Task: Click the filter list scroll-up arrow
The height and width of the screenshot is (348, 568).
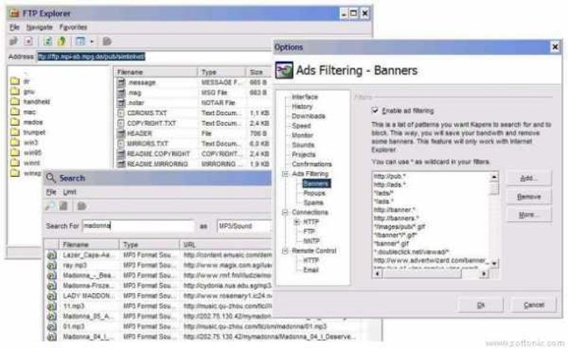Action: pos(494,177)
